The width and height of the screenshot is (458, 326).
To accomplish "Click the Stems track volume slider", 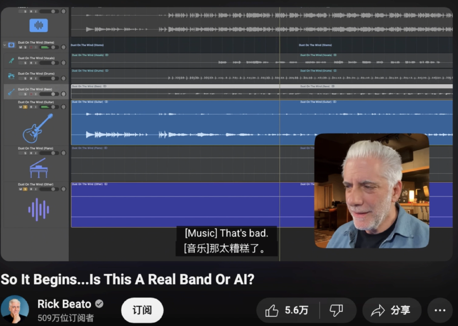I will point(49,47).
